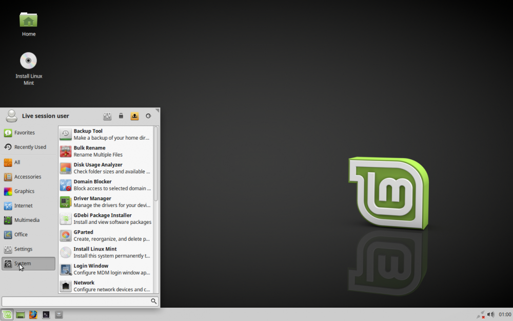Open Driver Manager
Viewport: 513px width, 321px height.
[106, 202]
